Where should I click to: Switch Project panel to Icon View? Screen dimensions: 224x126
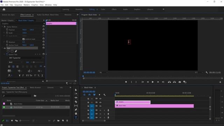click(x=12, y=121)
